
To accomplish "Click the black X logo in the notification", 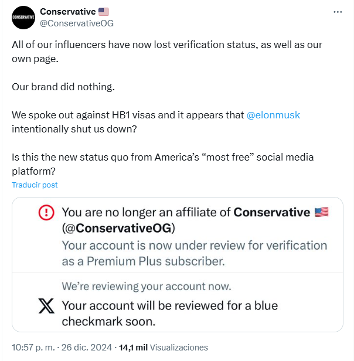I will (46, 305).
